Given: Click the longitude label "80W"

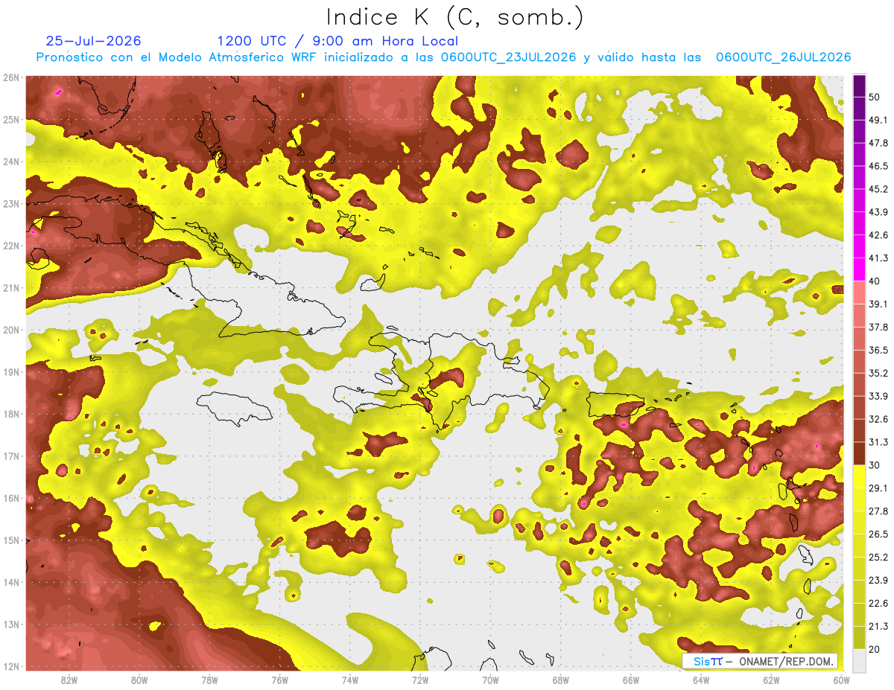Looking at the screenshot, I should (x=139, y=680).
